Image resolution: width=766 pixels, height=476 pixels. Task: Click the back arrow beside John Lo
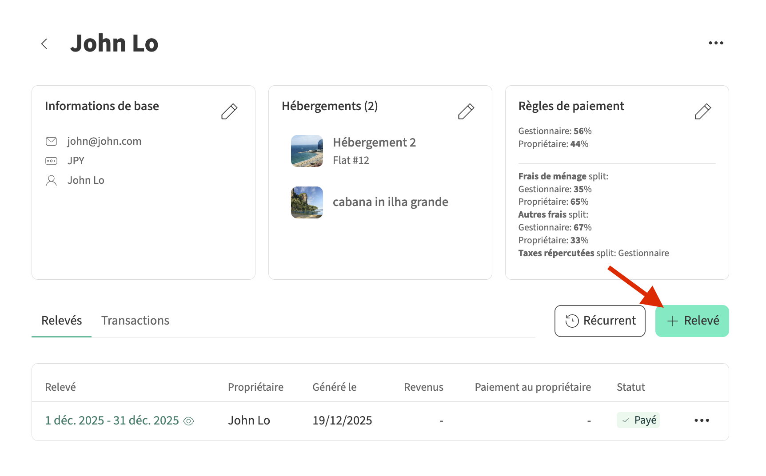tap(44, 44)
